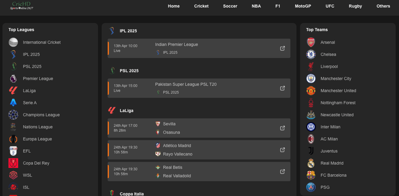Open the Soccer menu item
The width and height of the screenshot is (399, 196).
[x=230, y=6]
